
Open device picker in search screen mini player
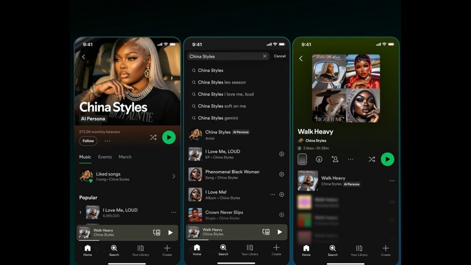coord(266,232)
